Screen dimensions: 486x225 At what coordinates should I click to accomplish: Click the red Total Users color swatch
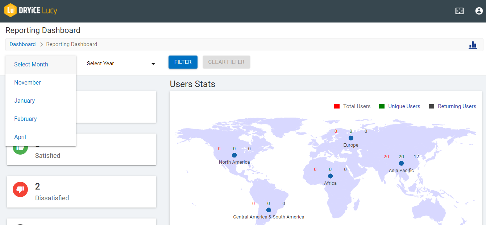coord(337,106)
